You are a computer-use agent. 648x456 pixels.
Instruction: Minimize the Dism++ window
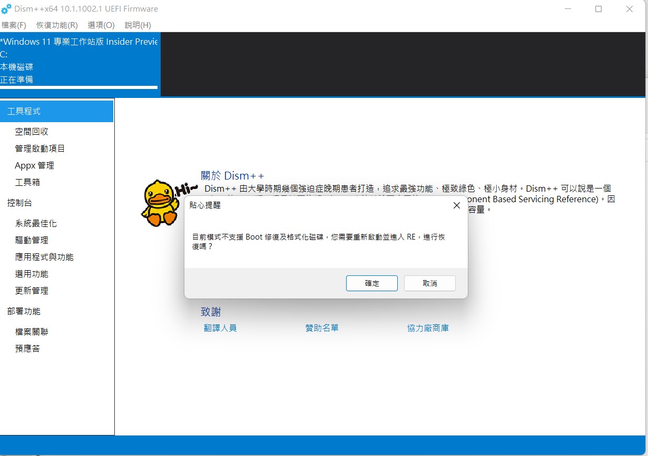point(567,9)
